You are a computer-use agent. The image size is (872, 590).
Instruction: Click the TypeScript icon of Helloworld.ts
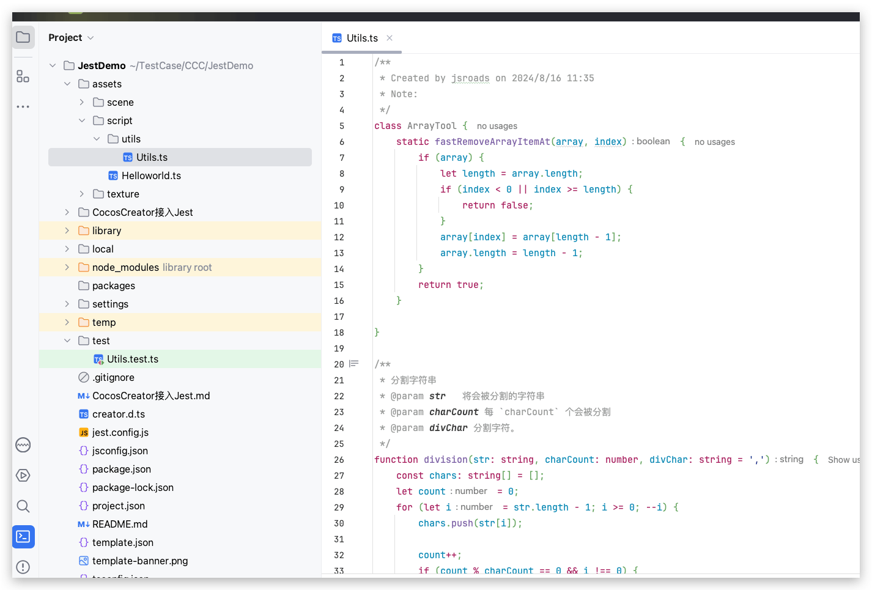pyautogui.click(x=113, y=175)
